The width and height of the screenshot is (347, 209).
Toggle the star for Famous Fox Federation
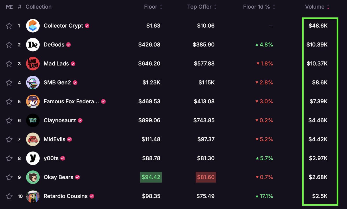(x=9, y=102)
